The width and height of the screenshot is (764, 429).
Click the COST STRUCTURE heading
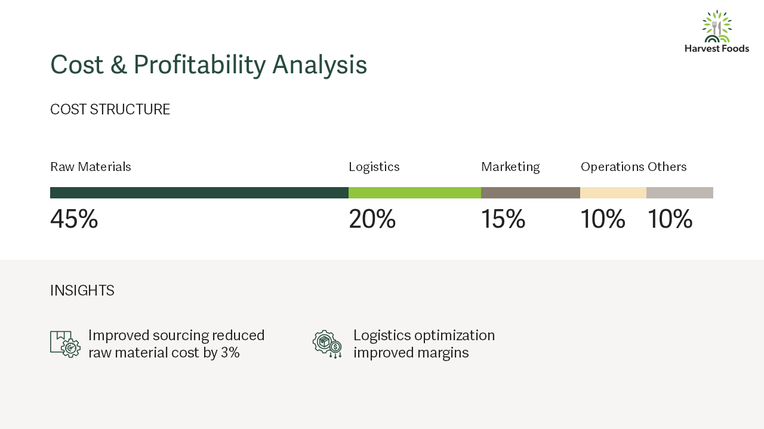(x=110, y=110)
